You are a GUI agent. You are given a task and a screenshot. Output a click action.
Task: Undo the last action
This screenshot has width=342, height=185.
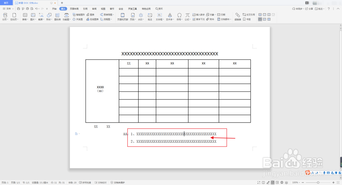(37, 9)
